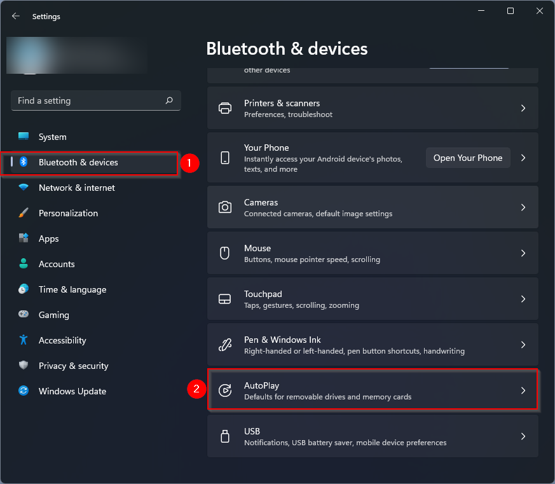Expand Cameras chevron arrow

523,207
